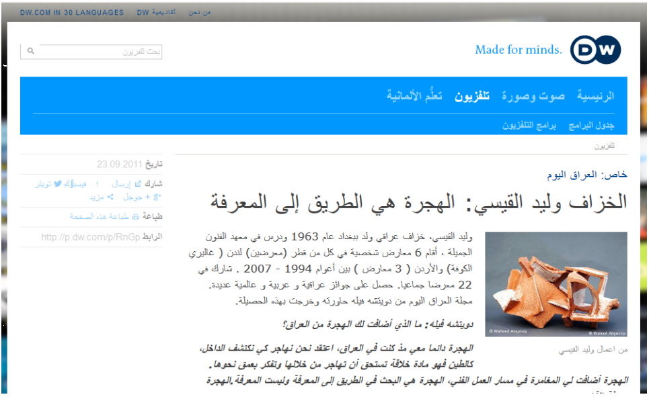The width and height of the screenshot is (649, 407).
Task: Click the أكاديمية DW top link
Action: (x=157, y=13)
